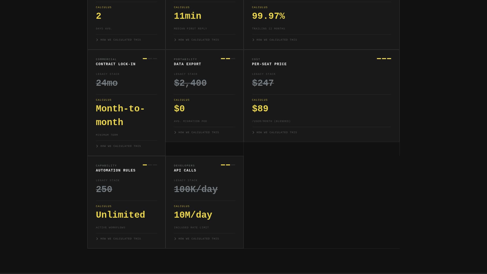Open calculation details in Contract Lock-In card
This screenshot has height=274, width=487.
[x=118, y=146]
